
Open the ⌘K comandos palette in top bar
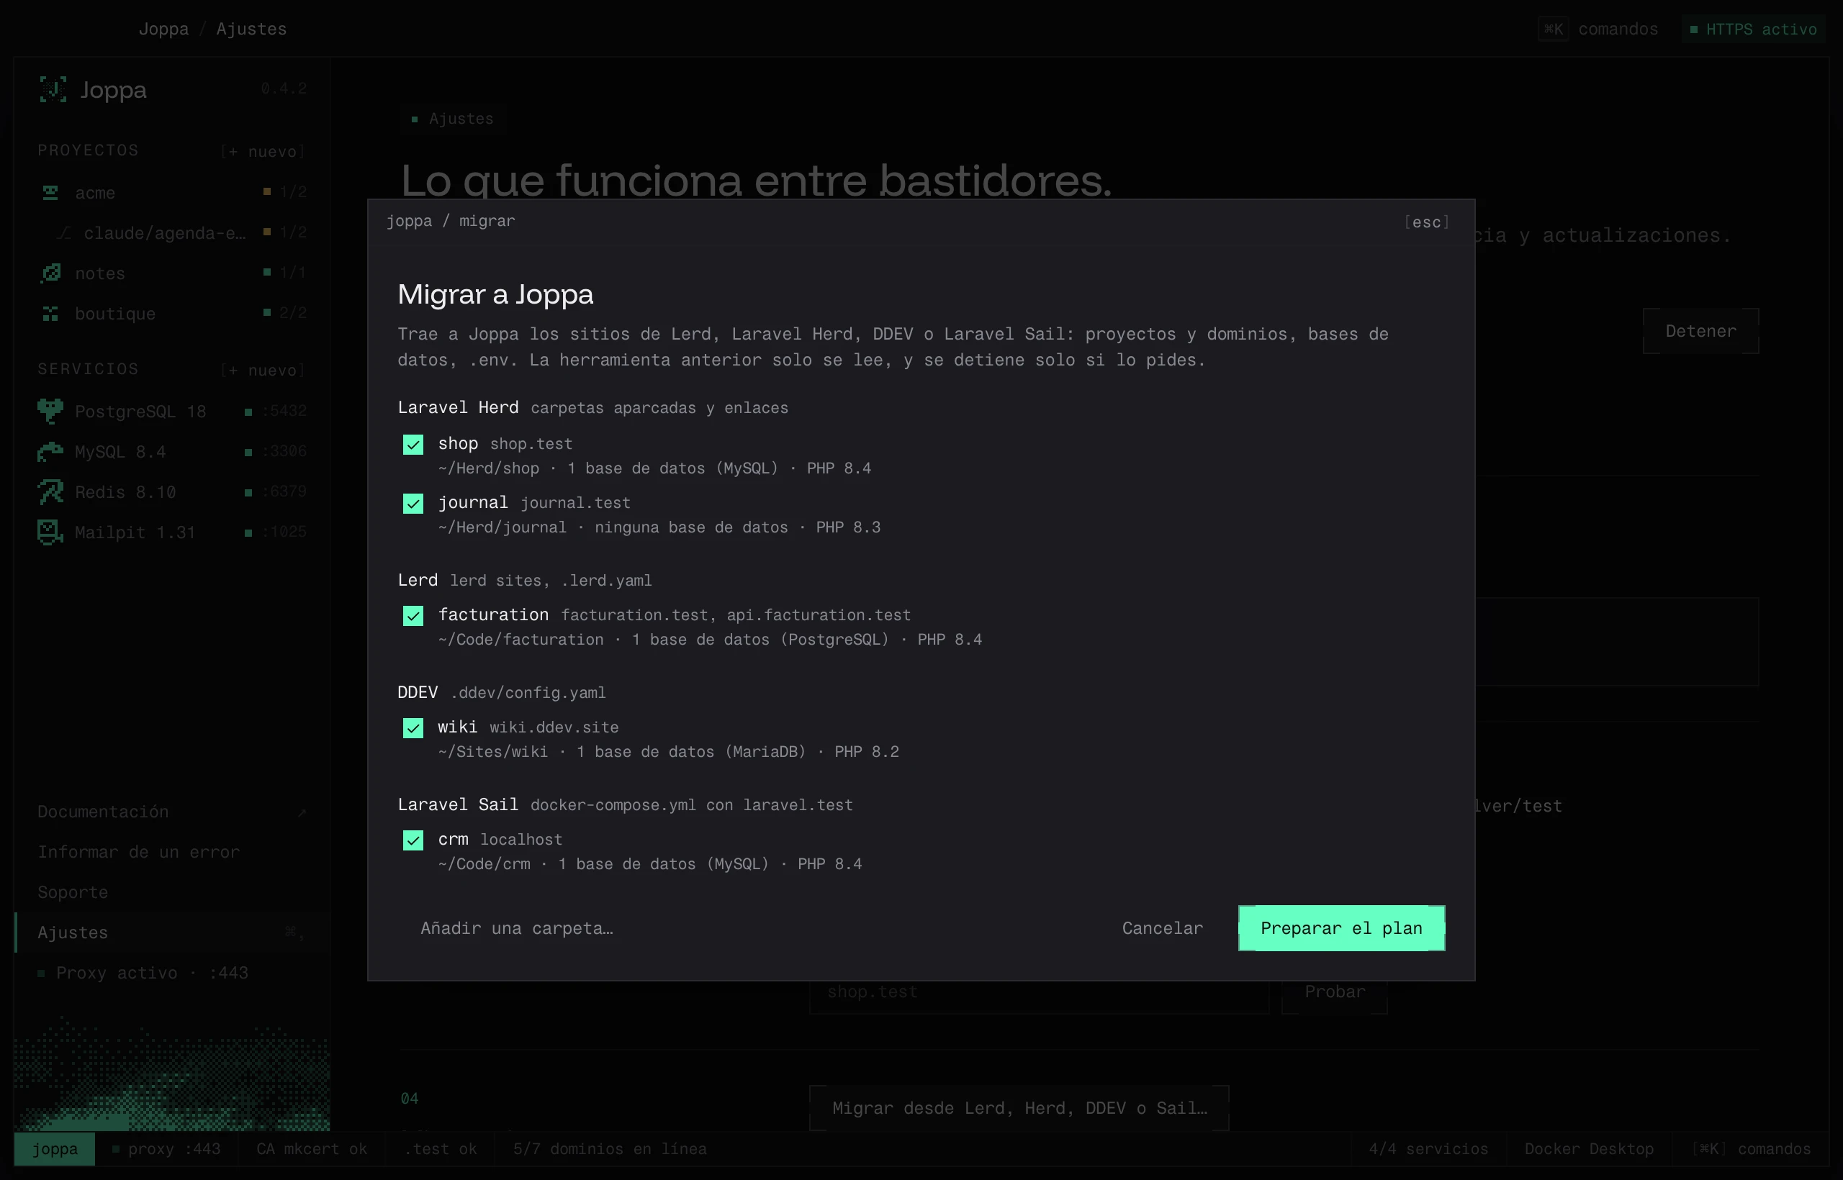[x=1598, y=29]
